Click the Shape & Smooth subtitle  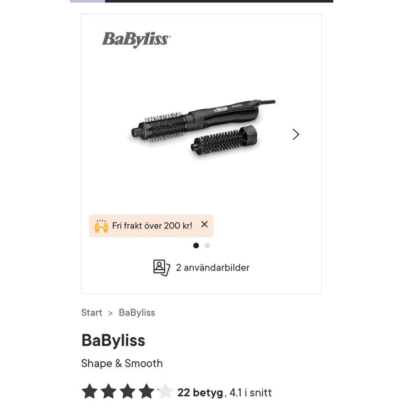coord(122,363)
